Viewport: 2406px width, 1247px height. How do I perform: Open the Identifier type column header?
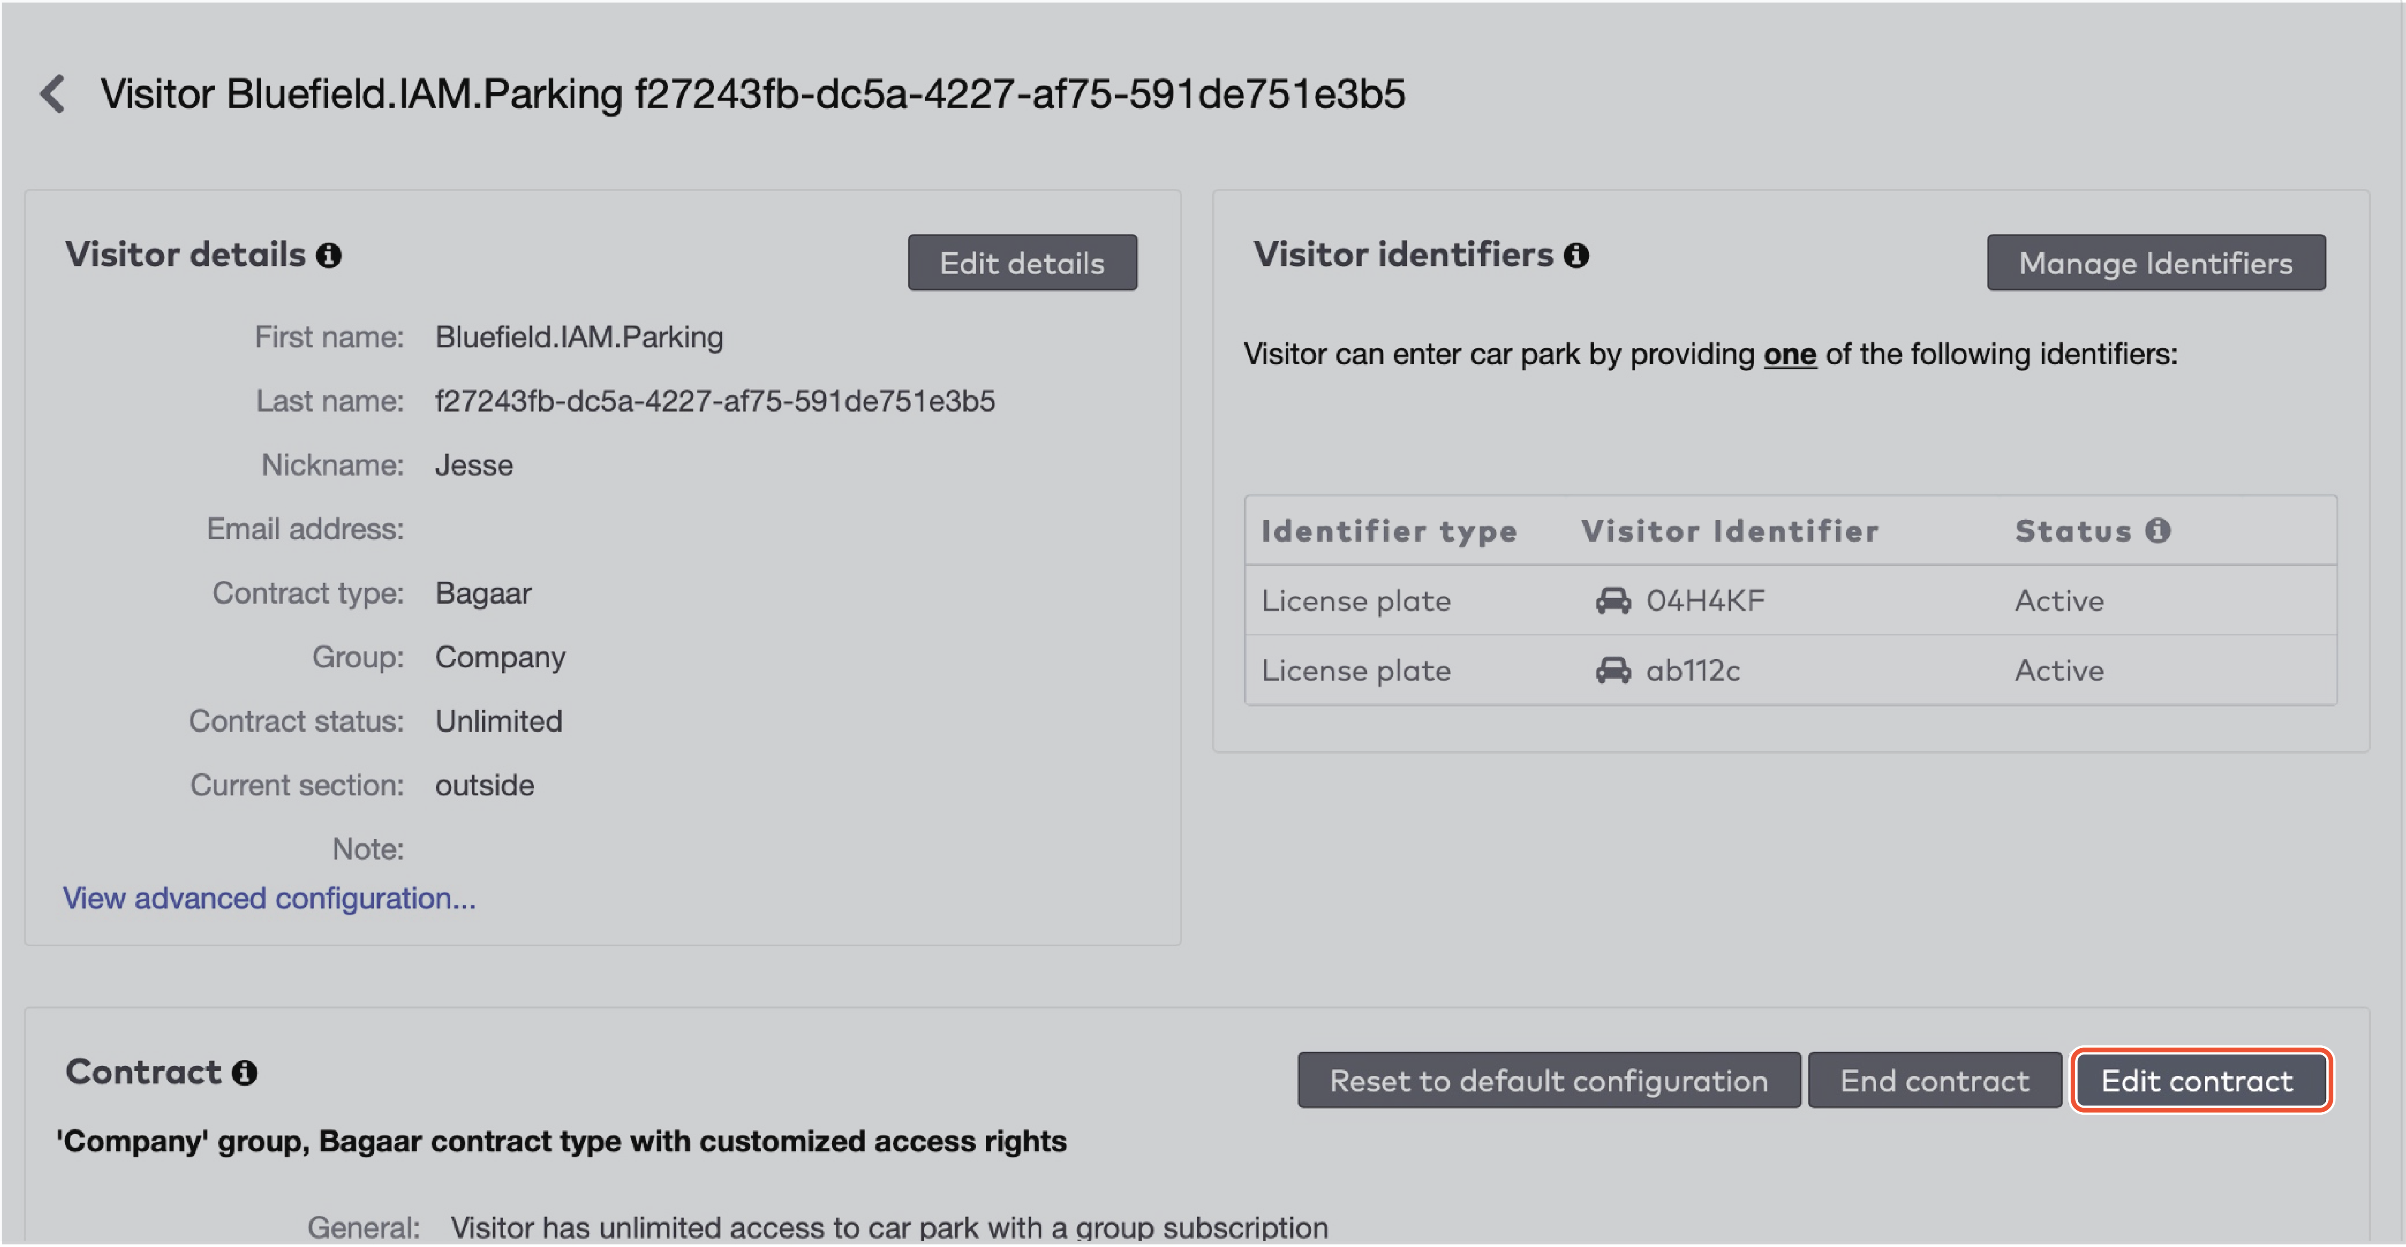(x=1389, y=530)
